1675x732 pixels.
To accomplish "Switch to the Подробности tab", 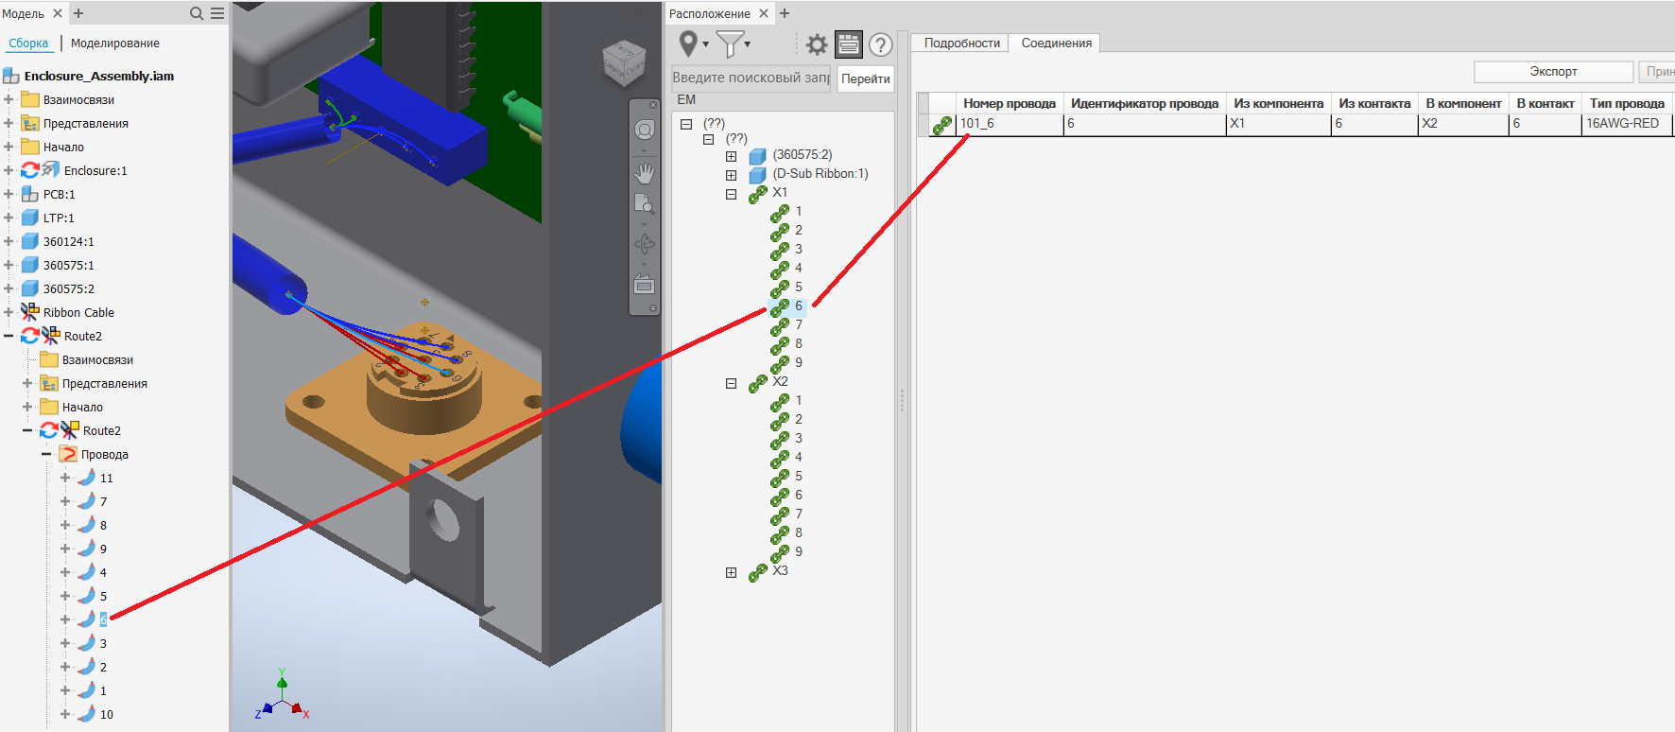I will click(961, 43).
